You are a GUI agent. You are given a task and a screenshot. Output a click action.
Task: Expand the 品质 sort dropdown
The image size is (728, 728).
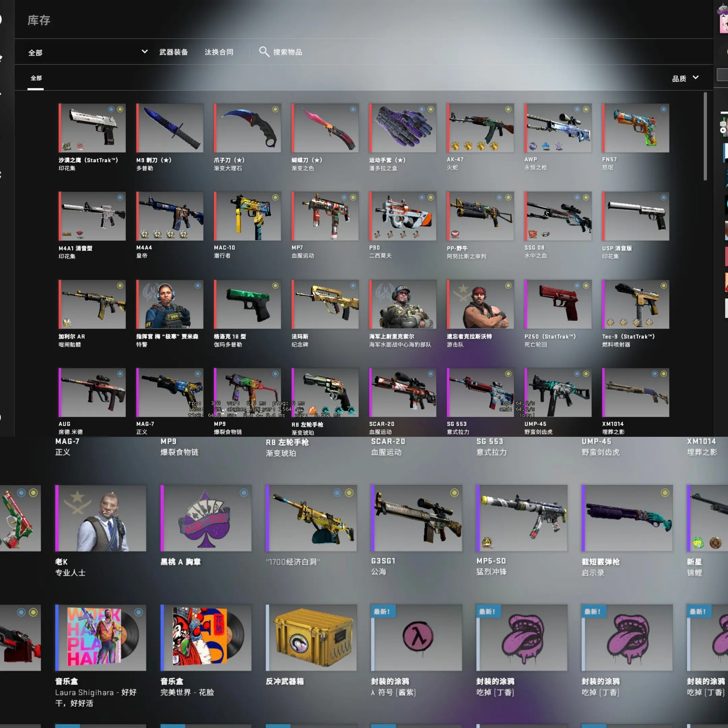click(x=686, y=78)
